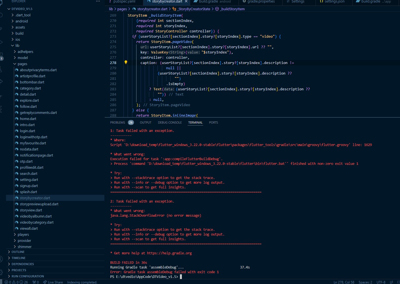Expand the TIMELINE section
The height and width of the screenshot is (284, 400).
pyautogui.click(x=55, y=258)
